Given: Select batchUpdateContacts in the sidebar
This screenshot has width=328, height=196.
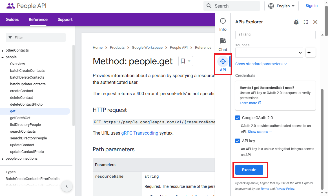Looking at the screenshot, I should tap(28, 84).
